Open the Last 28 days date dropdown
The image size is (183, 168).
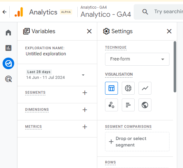(x=55, y=75)
